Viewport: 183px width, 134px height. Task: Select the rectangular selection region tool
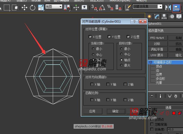click(7, 8)
